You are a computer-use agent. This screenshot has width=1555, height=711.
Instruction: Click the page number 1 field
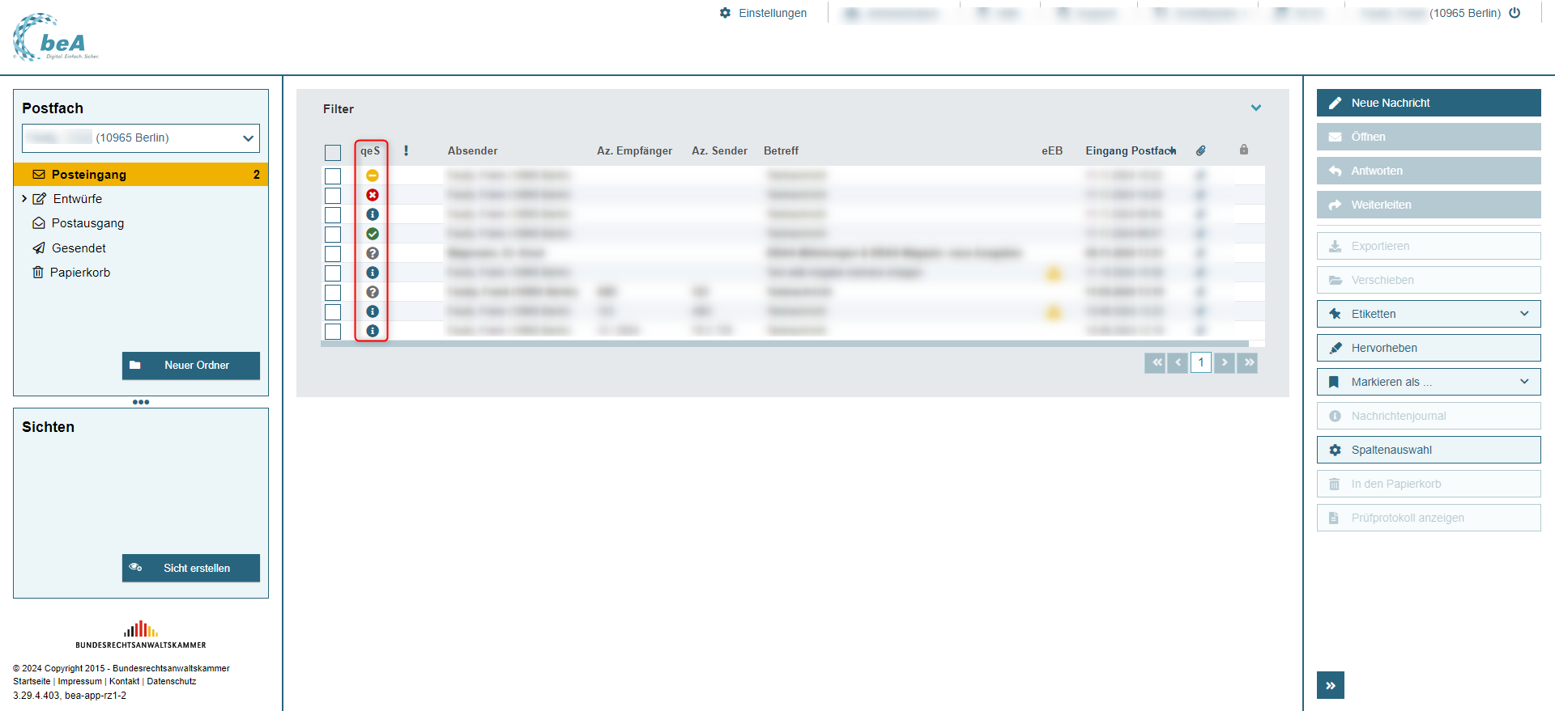1201,362
